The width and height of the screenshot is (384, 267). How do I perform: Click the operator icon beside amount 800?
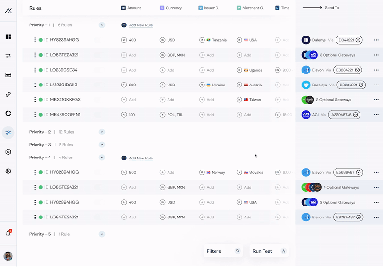pos(124,172)
